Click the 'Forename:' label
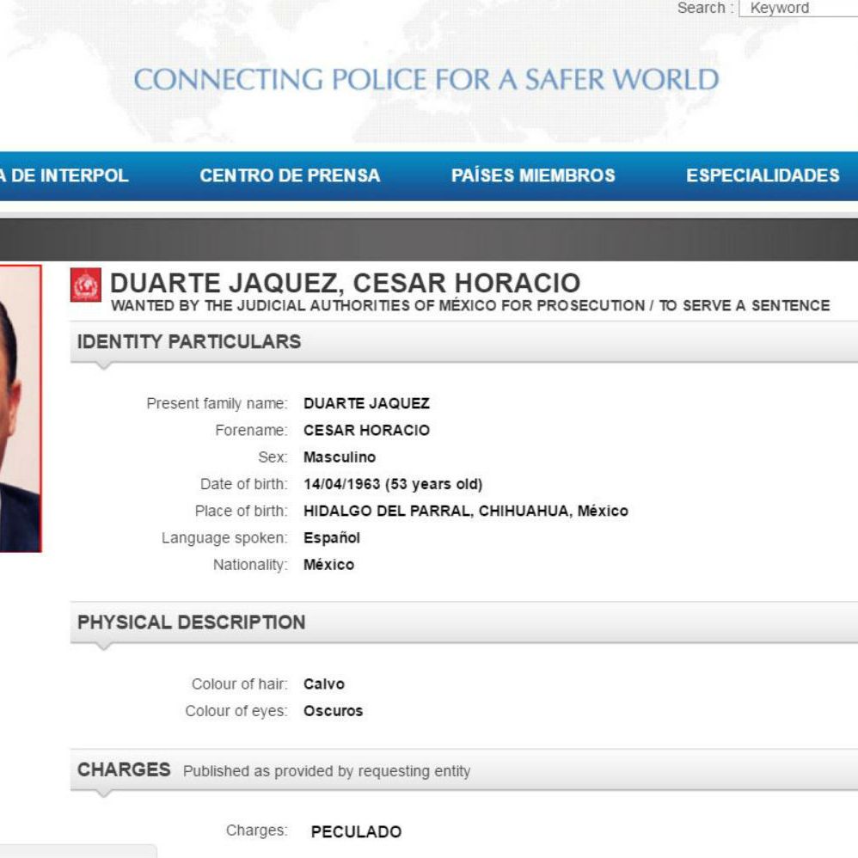 coord(251,431)
